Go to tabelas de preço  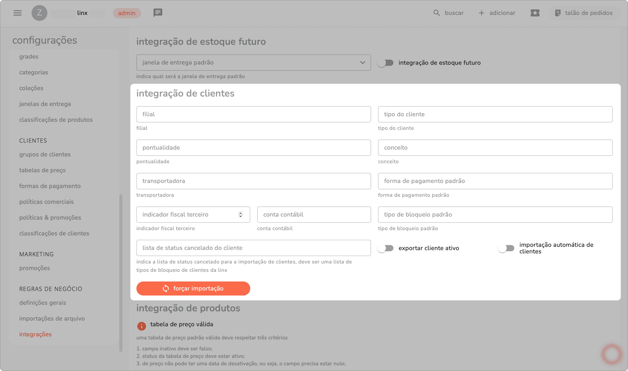point(42,170)
